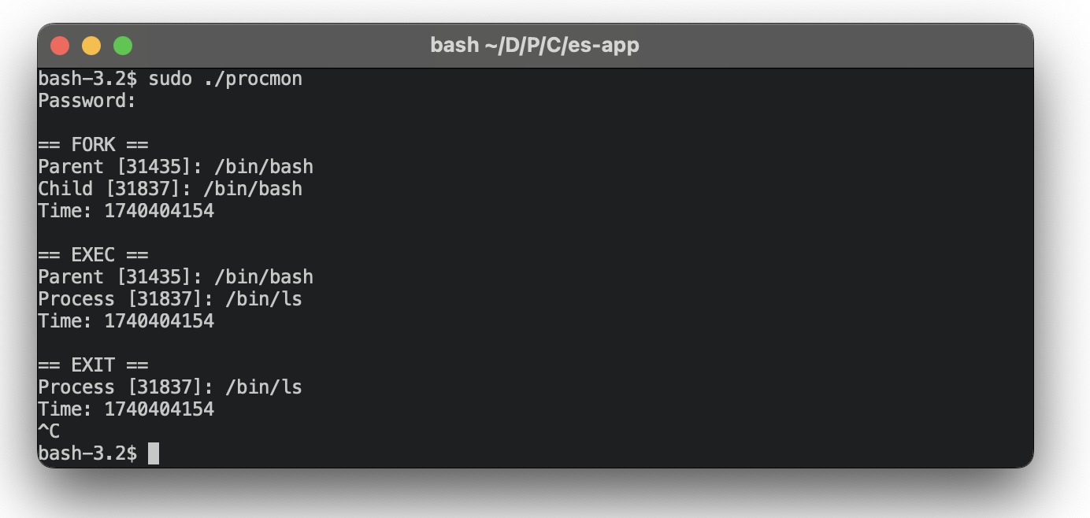Click the Time: 1740404154 line under EXIT

126,409
